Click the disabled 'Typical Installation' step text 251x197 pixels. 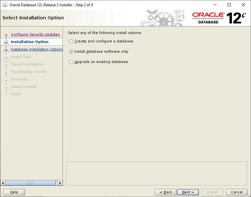click(x=27, y=64)
